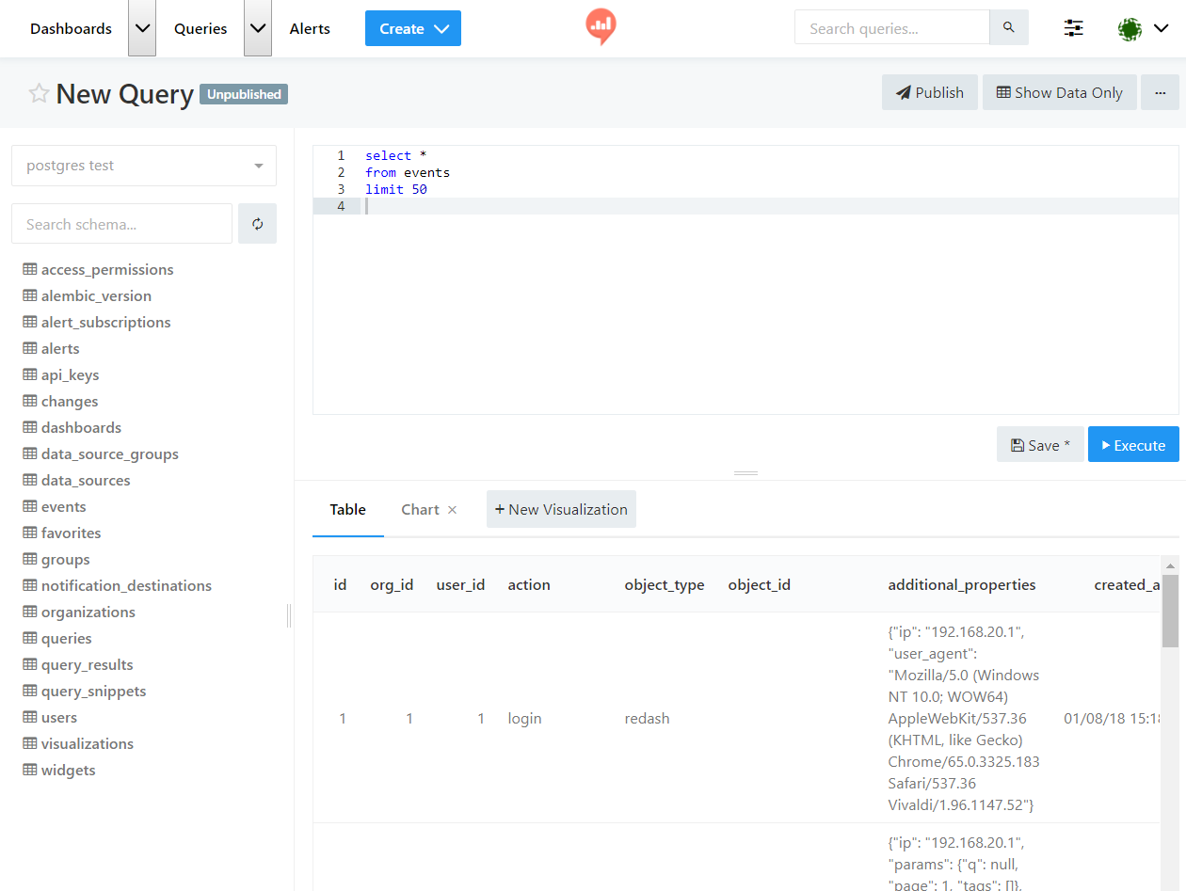The width and height of the screenshot is (1186, 891).
Task: Click the events table icon
Action: [30, 507]
